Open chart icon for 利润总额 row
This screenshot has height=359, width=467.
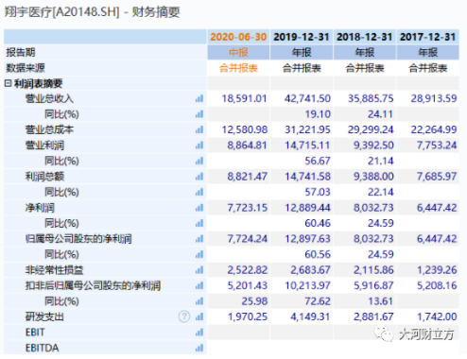(x=199, y=177)
